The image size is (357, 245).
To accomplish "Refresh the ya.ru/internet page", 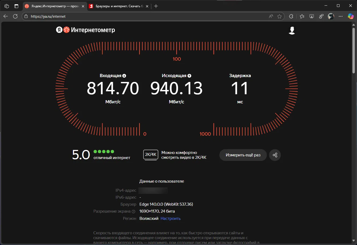I will click(x=15, y=16).
